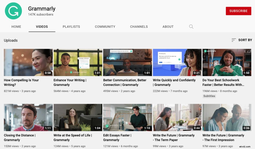Open title 'Write at the Speed of Life'
Image resolution: width=255 pixels, height=149 pixels.
(x=73, y=138)
